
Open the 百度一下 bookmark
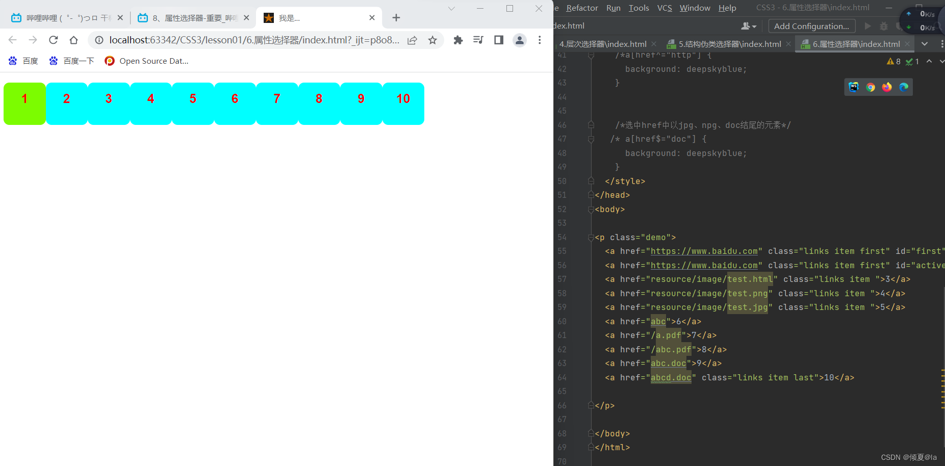72,61
